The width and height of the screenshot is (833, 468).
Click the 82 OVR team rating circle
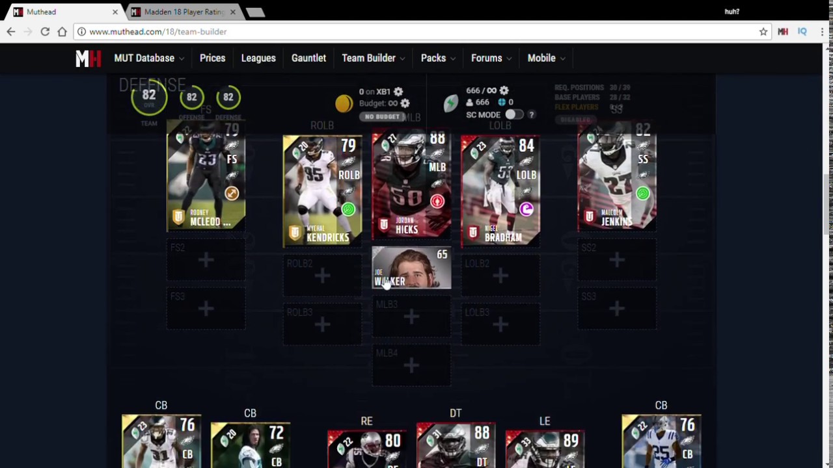pos(149,99)
